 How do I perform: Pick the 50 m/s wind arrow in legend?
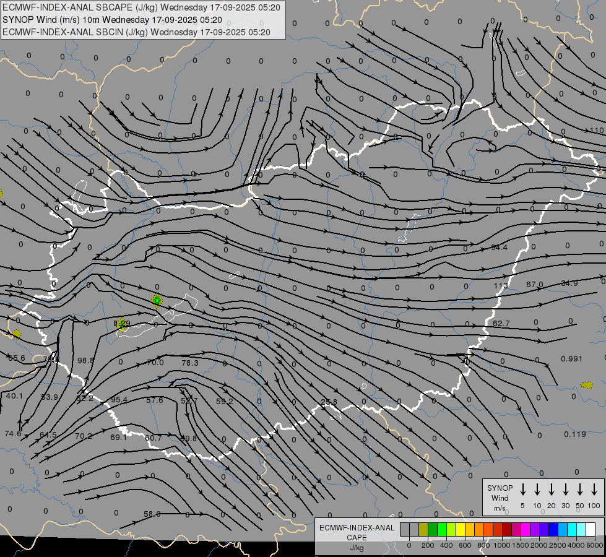click(x=580, y=490)
